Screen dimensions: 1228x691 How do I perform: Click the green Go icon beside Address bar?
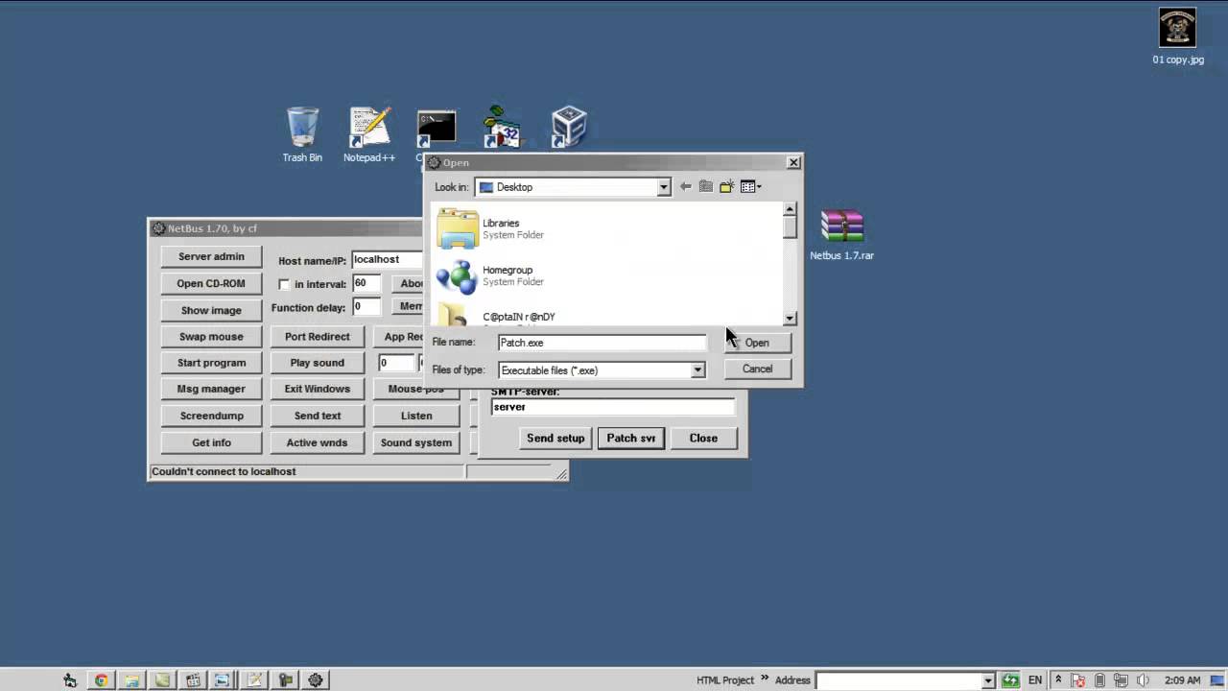tap(1010, 680)
